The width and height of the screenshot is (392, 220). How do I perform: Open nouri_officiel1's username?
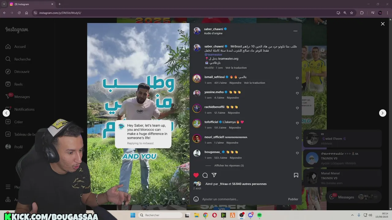pos(214,137)
